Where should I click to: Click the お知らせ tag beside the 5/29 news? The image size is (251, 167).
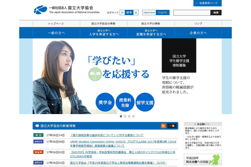click(x=38, y=163)
